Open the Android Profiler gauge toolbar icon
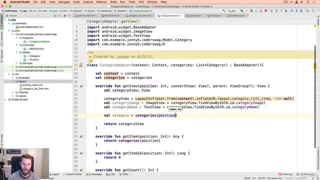 click(x=292, y=11)
